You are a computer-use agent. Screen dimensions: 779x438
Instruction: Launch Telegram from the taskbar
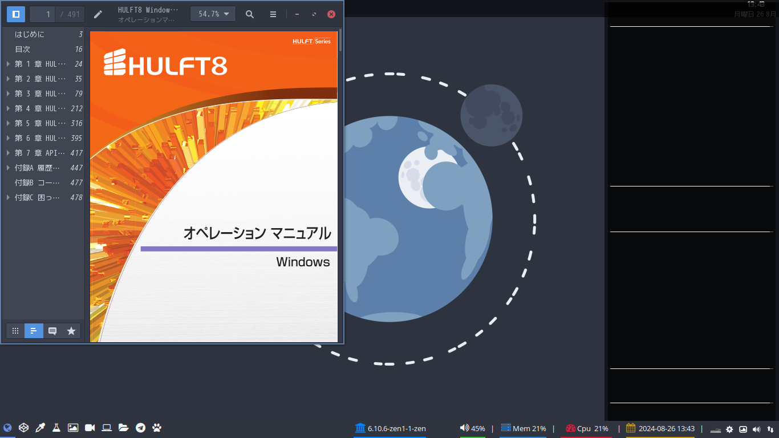140,428
